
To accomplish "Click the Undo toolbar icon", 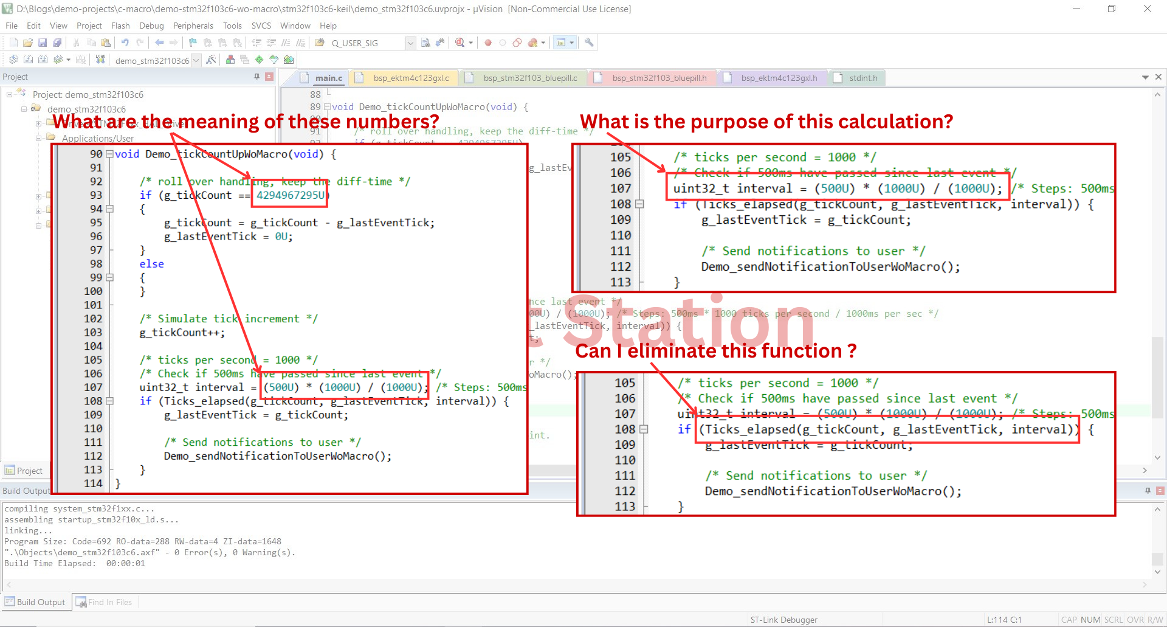I will 125,43.
